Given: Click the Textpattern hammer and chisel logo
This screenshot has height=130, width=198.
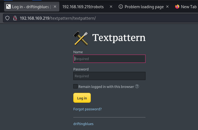Looking at the screenshot, I should pyautogui.click(x=81, y=38).
